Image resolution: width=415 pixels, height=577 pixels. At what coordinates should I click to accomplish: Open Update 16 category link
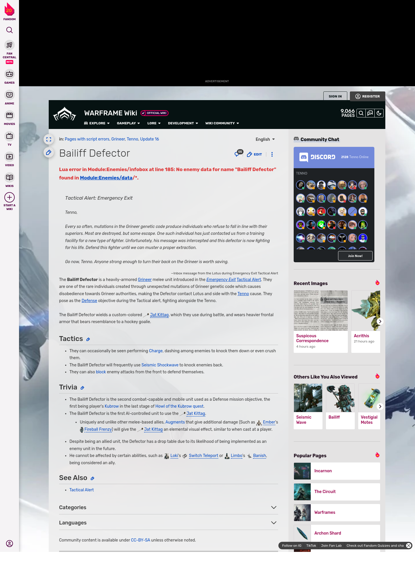[x=150, y=139]
